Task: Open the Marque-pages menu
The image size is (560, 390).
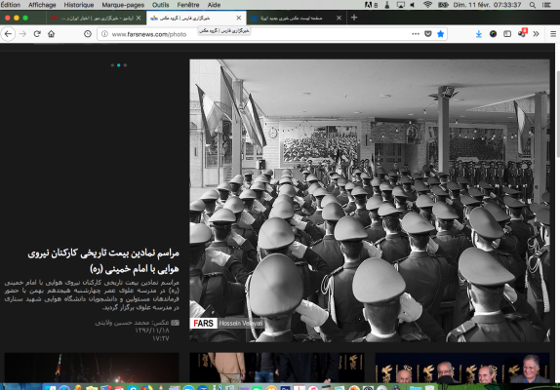Action: (x=123, y=5)
